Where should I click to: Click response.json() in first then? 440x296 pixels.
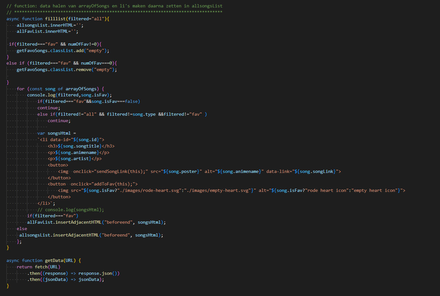pos(98,273)
